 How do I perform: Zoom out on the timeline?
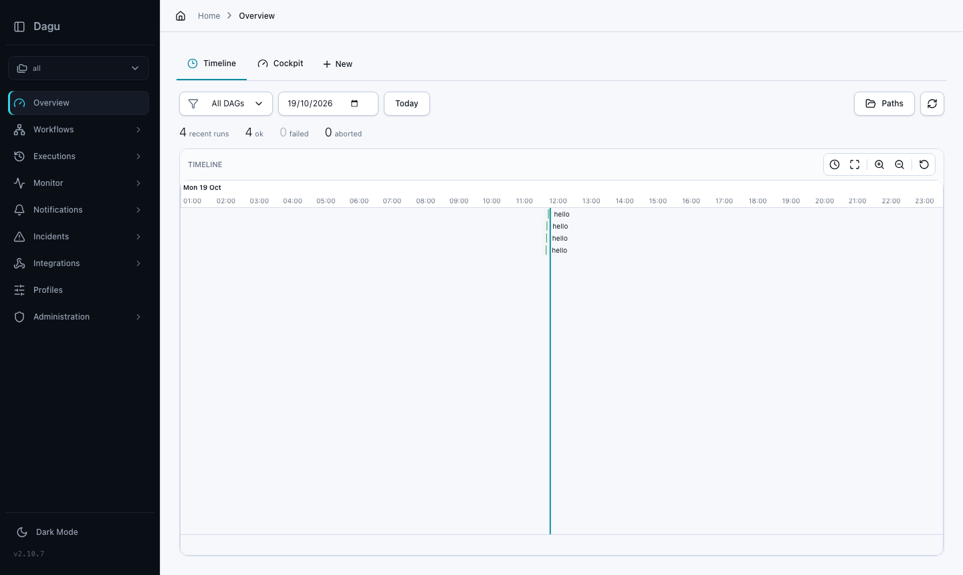[x=899, y=164]
